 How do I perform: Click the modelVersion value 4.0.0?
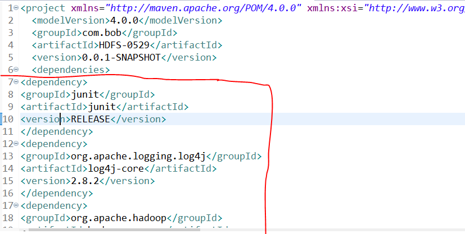[124, 20]
